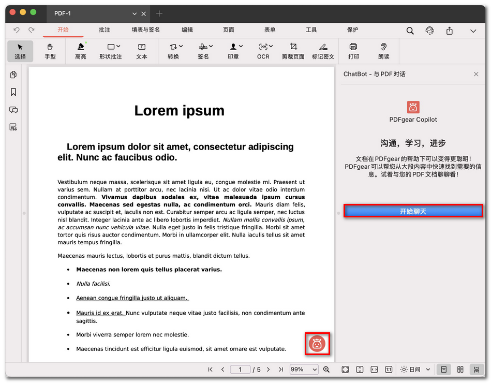Switch to the 手型 hand tool
491x383 pixels.
pos(50,51)
